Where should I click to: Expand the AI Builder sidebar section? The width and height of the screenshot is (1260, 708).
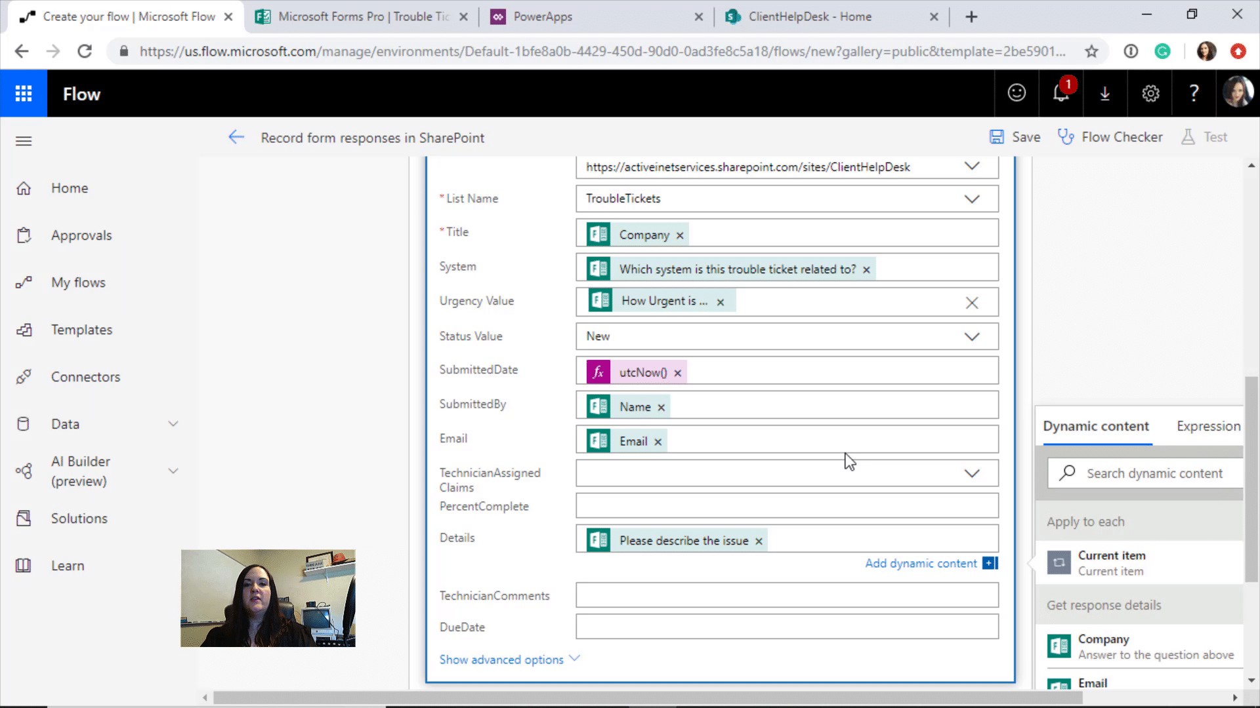tap(173, 471)
